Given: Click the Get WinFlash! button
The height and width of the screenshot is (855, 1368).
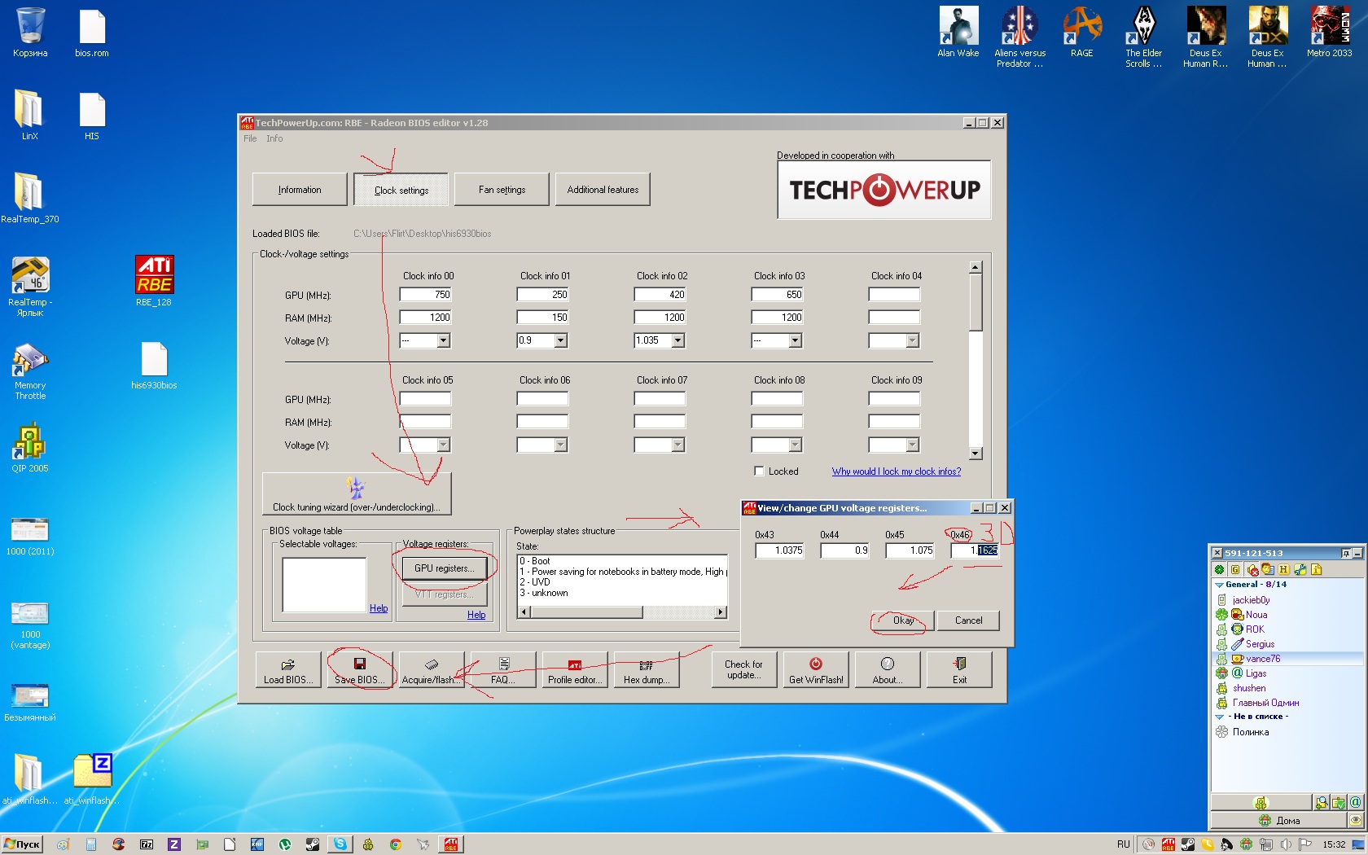Looking at the screenshot, I should click(816, 670).
